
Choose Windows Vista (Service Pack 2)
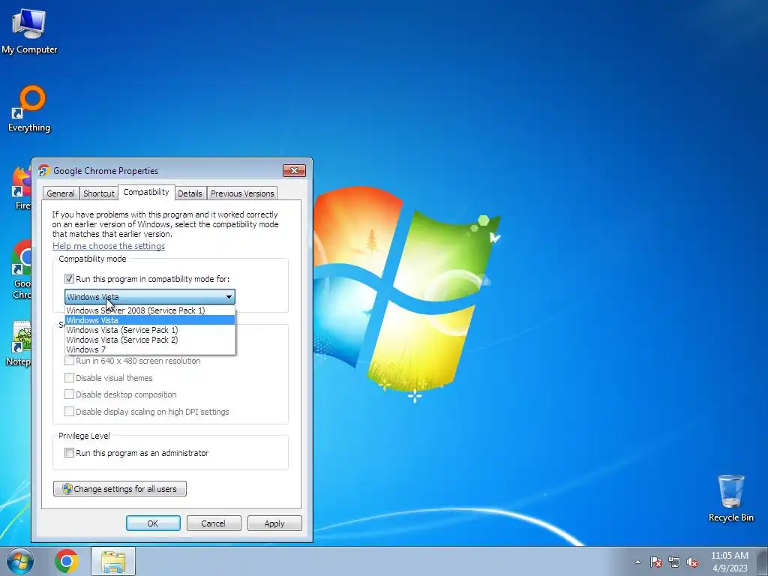(x=150, y=340)
